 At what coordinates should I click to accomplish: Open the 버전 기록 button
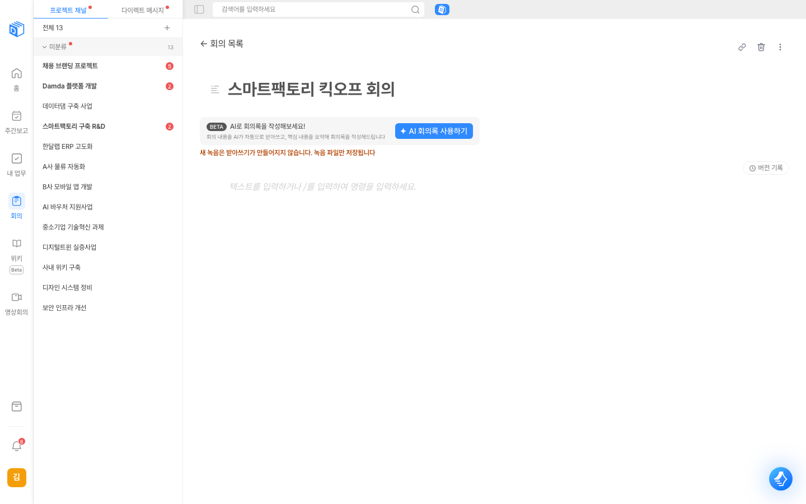(766, 168)
